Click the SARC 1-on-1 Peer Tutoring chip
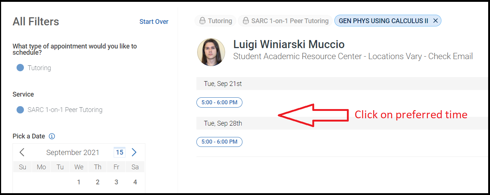Viewport: 490px width, 195px height. pyautogui.click(x=285, y=21)
